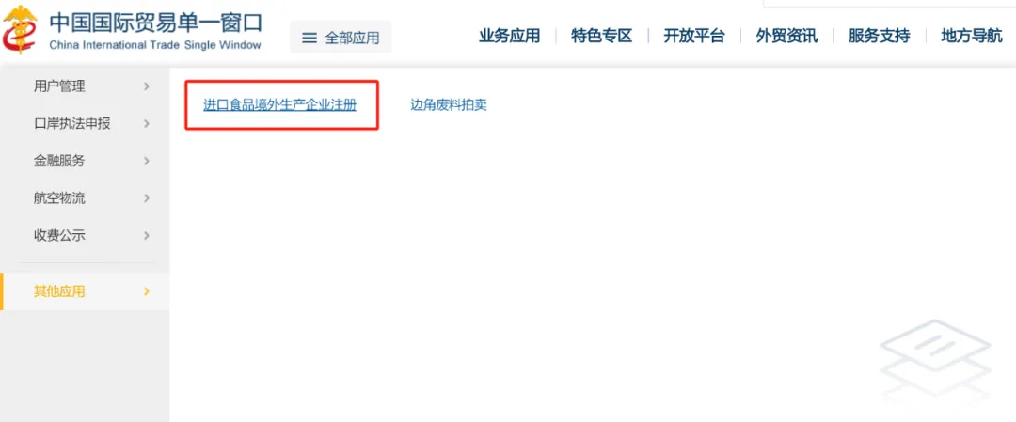Select 特色专区 in the top navigation
Viewport: 1016px width, 422px height.
point(601,36)
